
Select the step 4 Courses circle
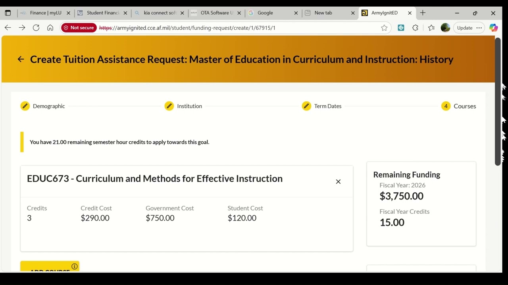click(446, 106)
